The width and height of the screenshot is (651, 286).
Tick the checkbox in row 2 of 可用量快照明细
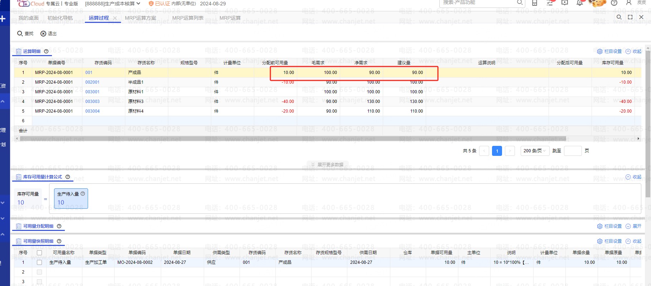pyautogui.click(x=39, y=272)
